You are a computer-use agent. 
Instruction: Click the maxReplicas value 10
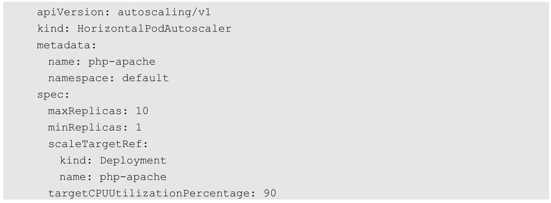[x=142, y=111]
